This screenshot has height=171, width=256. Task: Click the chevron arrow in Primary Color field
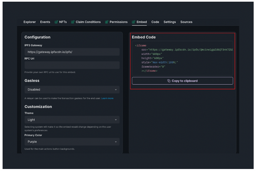tap(116, 142)
